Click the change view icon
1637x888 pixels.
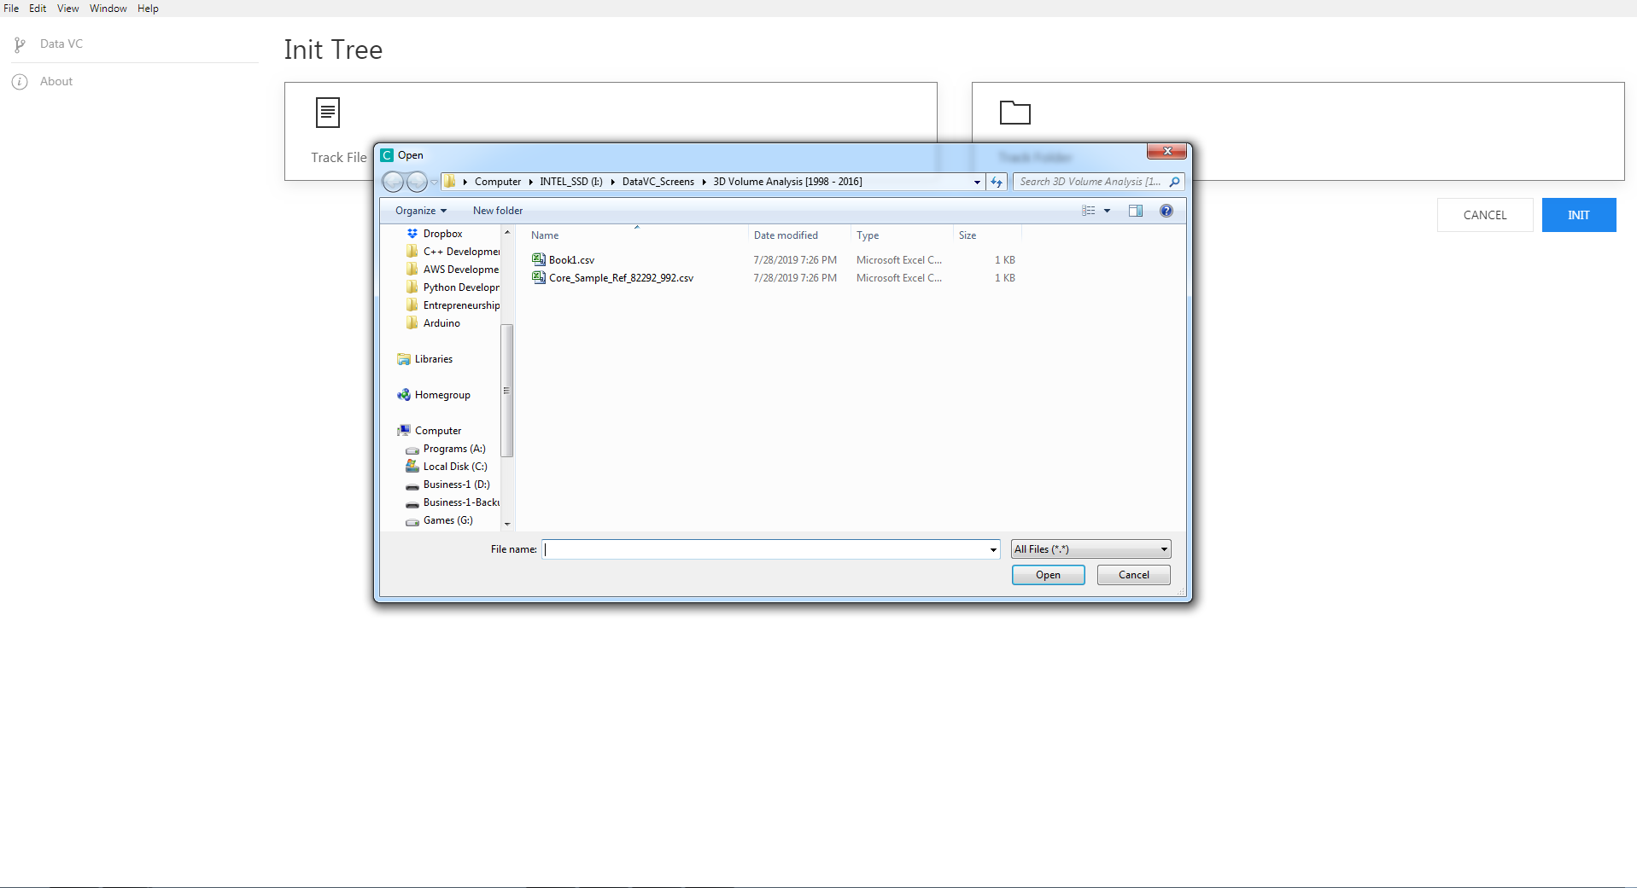(x=1089, y=211)
